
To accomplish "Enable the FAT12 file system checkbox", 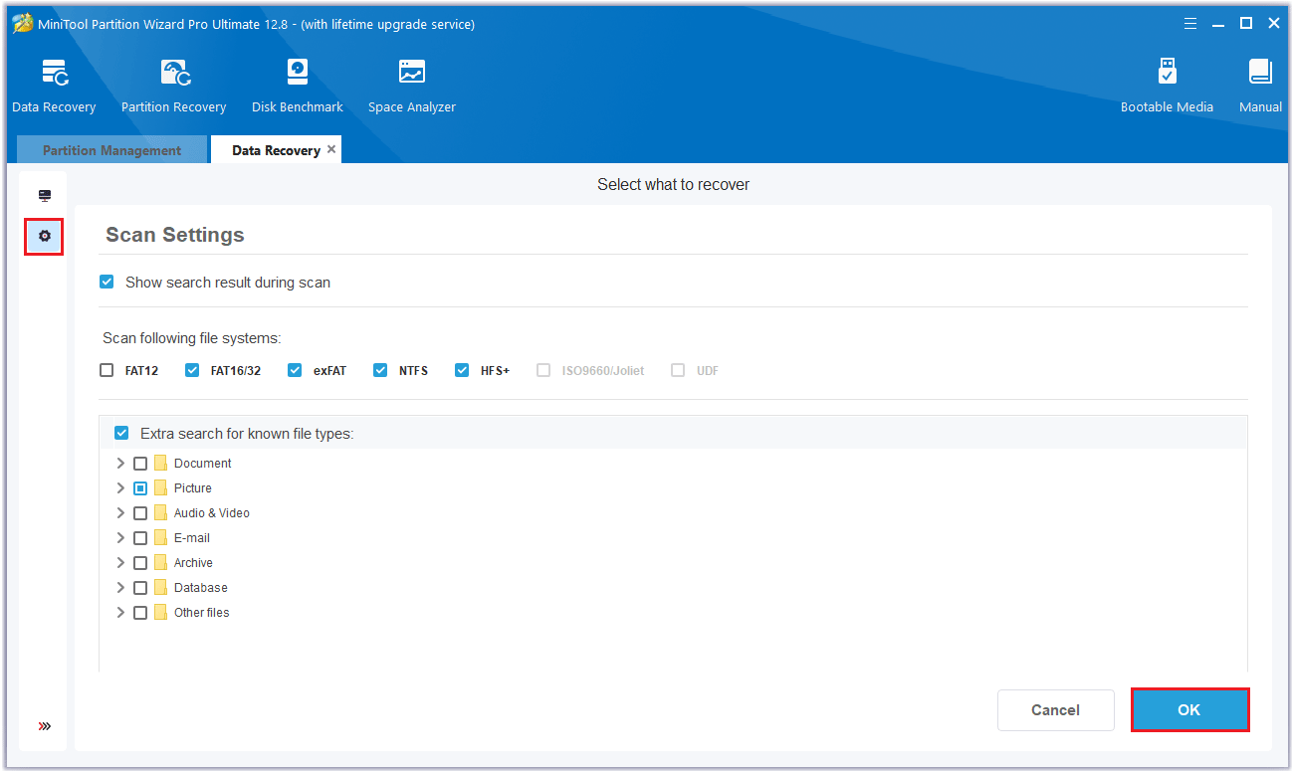I will [x=107, y=370].
